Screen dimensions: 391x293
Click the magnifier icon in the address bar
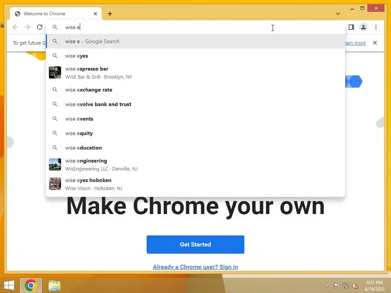[x=55, y=27]
